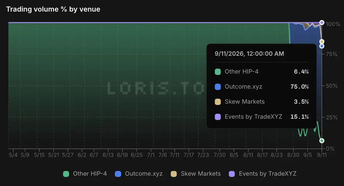
Task: Click the "0%" y-axis label
Action: [x=330, y=149]
